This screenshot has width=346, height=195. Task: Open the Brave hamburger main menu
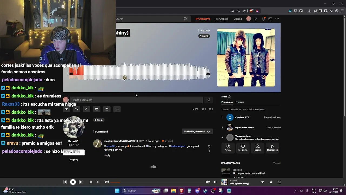[x=342, y=11]
